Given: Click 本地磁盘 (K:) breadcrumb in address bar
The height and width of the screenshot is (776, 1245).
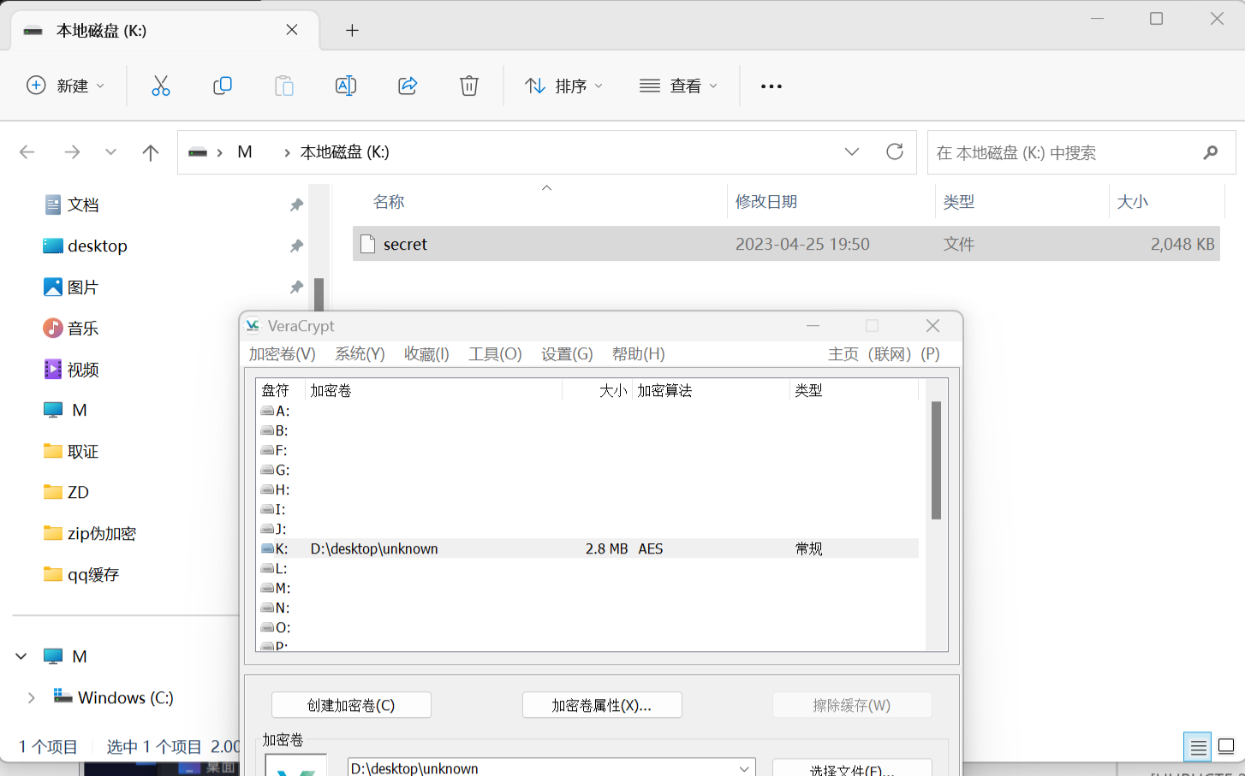Looking at the screenshot, I should 344,152.
